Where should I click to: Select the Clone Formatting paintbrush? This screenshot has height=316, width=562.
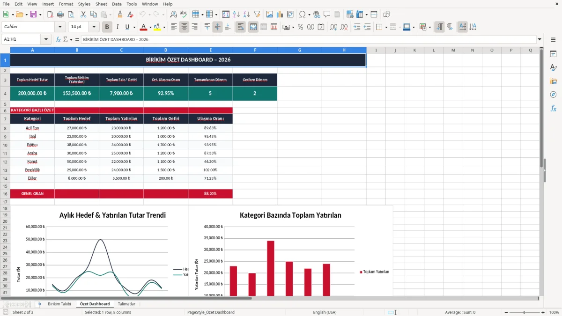(120, 15)
